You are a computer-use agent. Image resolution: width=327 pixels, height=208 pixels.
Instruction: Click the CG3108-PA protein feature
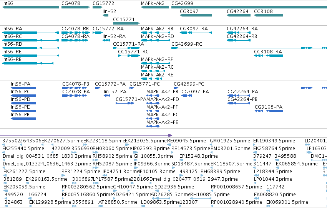click(269, 111)
